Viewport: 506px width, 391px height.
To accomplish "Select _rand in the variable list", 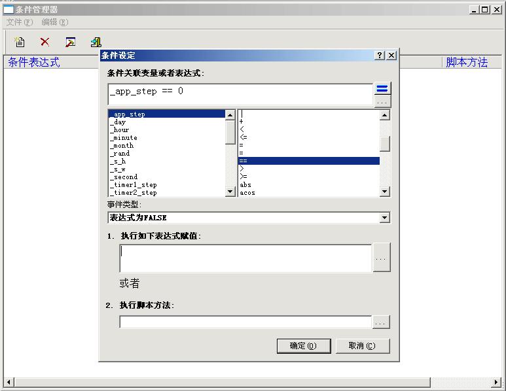I will coord(120,154).
